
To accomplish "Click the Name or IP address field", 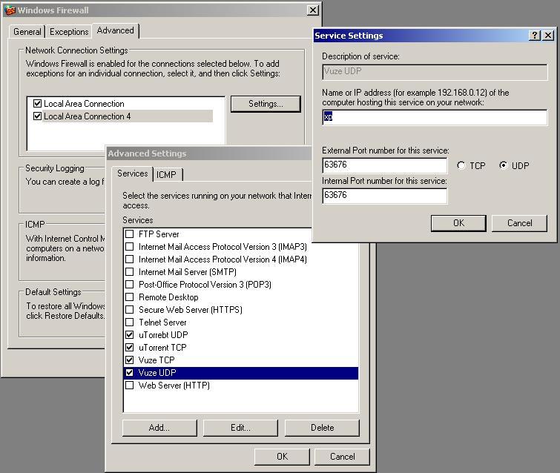I will click(435, 117).
